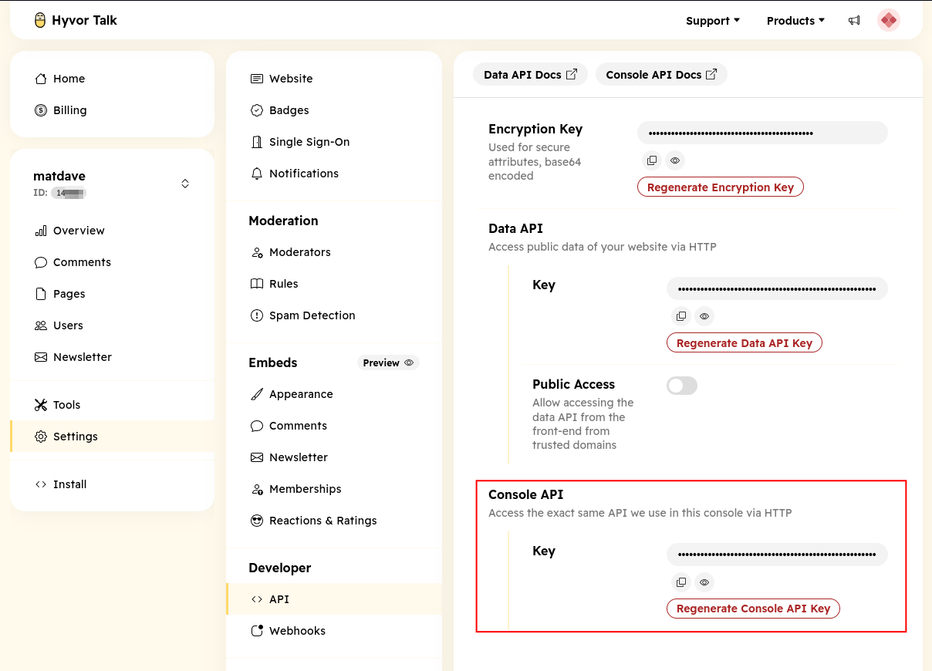Click Regenerate Console API Key button
The width and height of the screenshot is (932, 671).
[753, 609]
